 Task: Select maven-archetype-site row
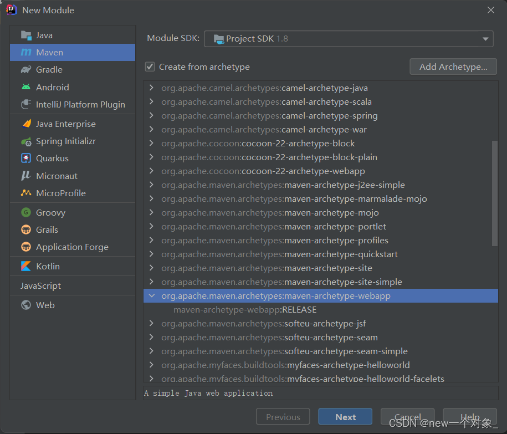coord(321,268)
